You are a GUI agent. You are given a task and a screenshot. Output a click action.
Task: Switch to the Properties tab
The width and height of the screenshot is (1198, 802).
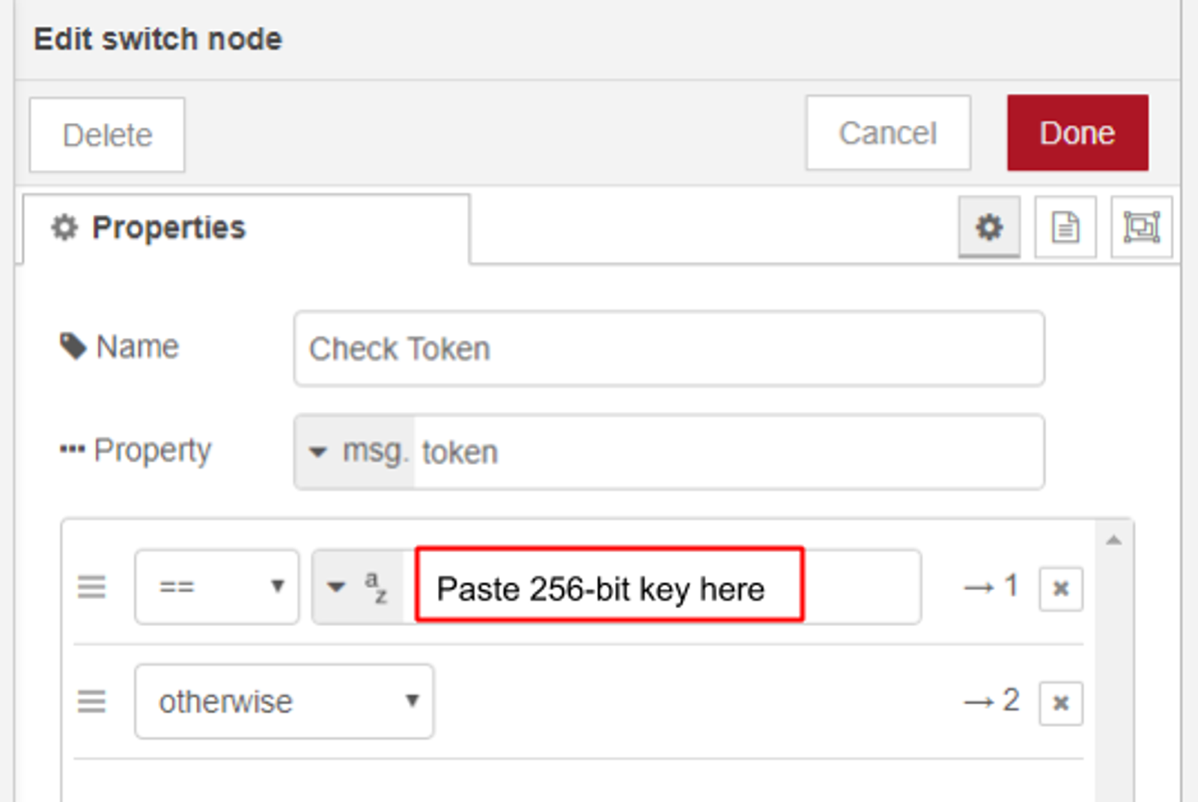pyautogui.click(x=168, y=228)
